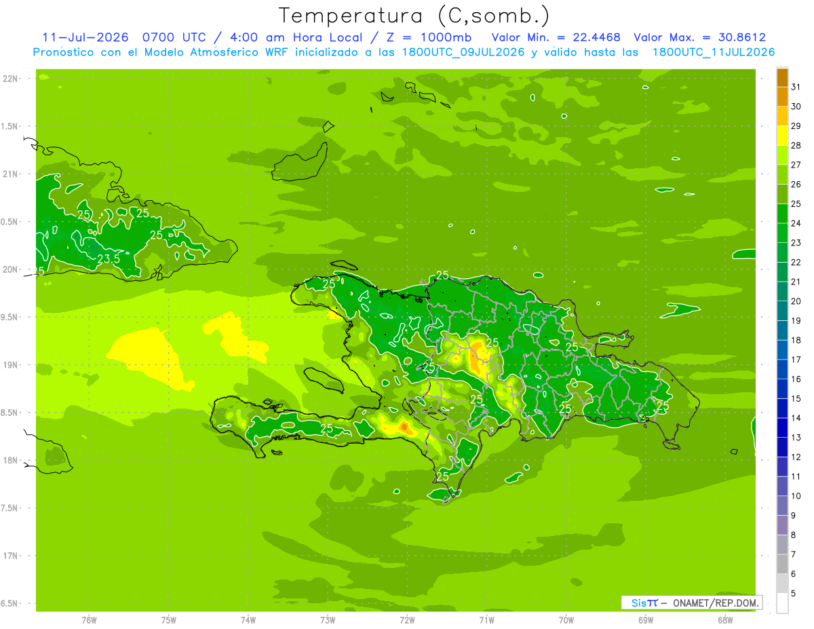Click the '18N' latitude axis label
Screen dimensions: 814x629
click(x=11, y=461)
